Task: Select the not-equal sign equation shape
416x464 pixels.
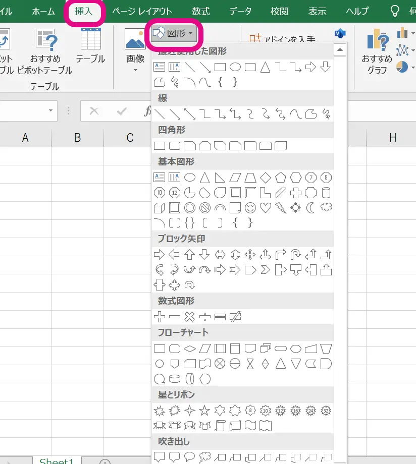Action: [x=235, y=317]
